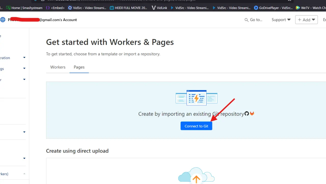Click the magnifier icon beside Go to
Image resolution: width=326 pixels, height=184 pixels.
point(246,20)
